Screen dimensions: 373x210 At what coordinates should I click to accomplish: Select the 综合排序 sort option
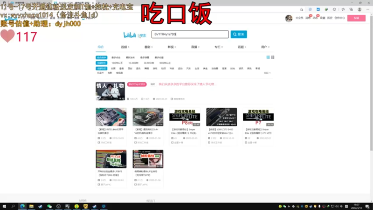pos(101,57)
